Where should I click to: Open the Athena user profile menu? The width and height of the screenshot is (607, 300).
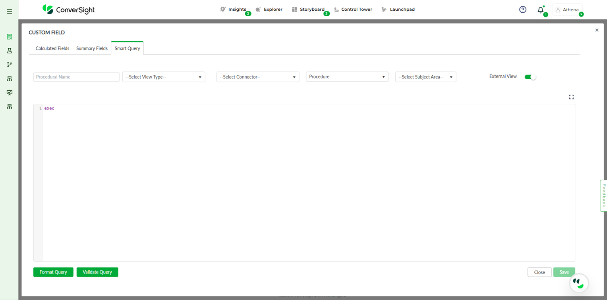point(567,10)
